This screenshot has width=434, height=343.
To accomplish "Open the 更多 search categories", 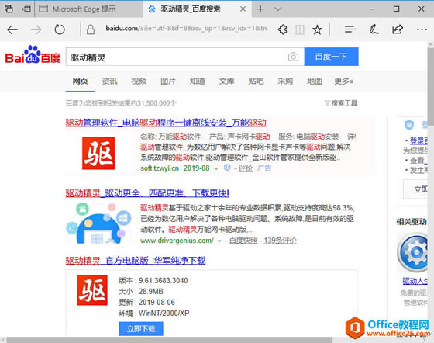I will click(x=343, y=81).
